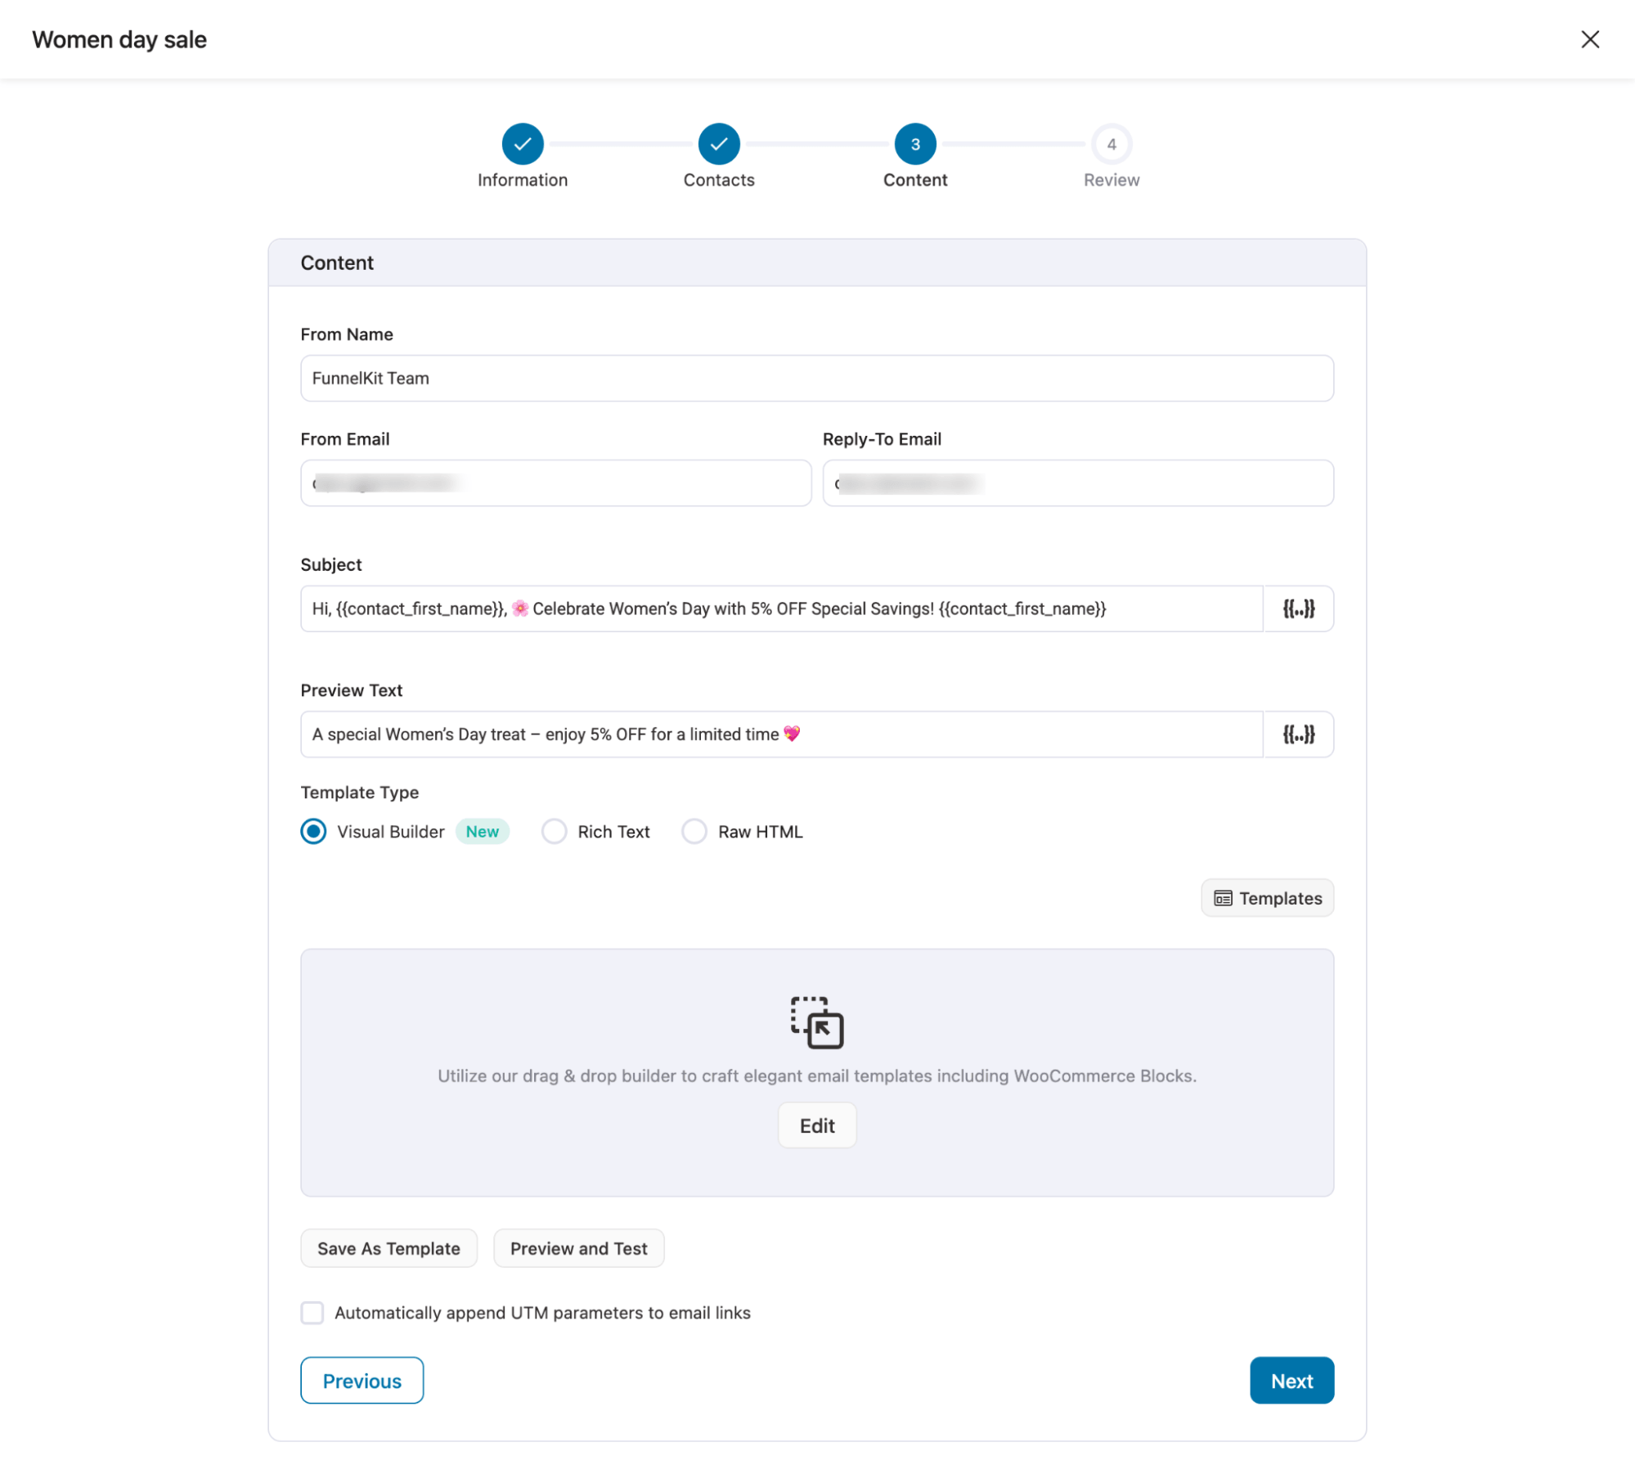The image size is (1635, 1473).
Task: Close the Women day sale dialog
Action: click(x=1589, y=39)
